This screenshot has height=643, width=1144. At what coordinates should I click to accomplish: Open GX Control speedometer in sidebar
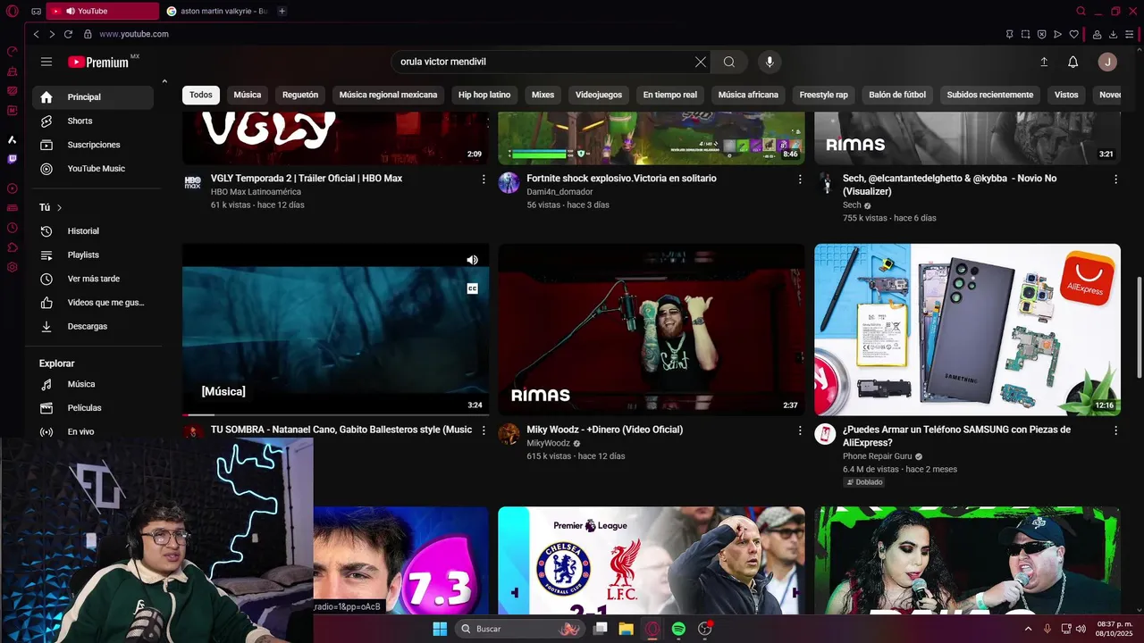(13, 52)
